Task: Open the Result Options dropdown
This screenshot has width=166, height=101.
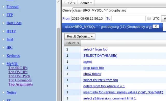Action: (80, 37)
